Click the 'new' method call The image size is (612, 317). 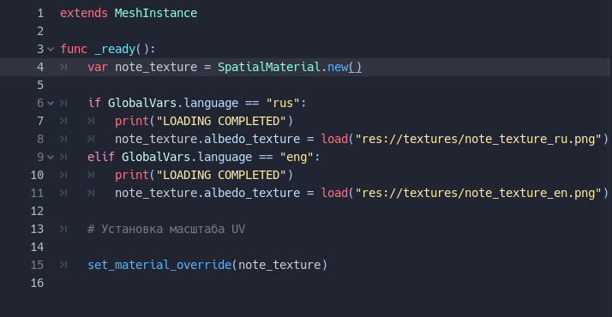tap(338, 67)
